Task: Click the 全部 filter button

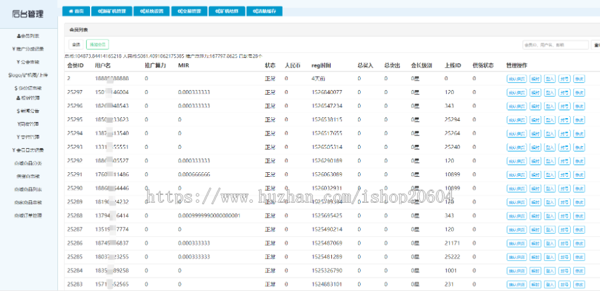Action: pos(76,45)
